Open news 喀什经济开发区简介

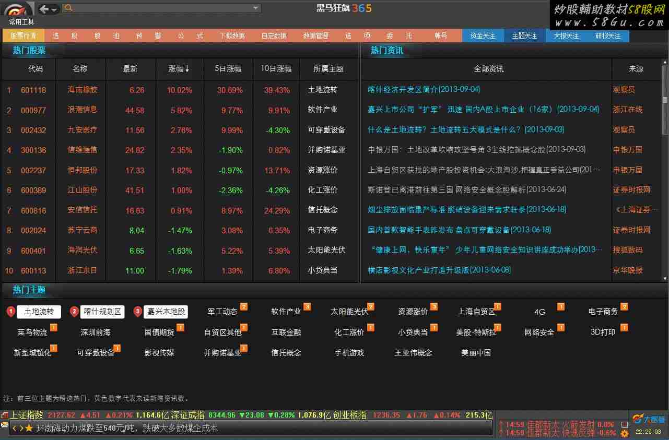pyautogui.click(x=424, y=89)
